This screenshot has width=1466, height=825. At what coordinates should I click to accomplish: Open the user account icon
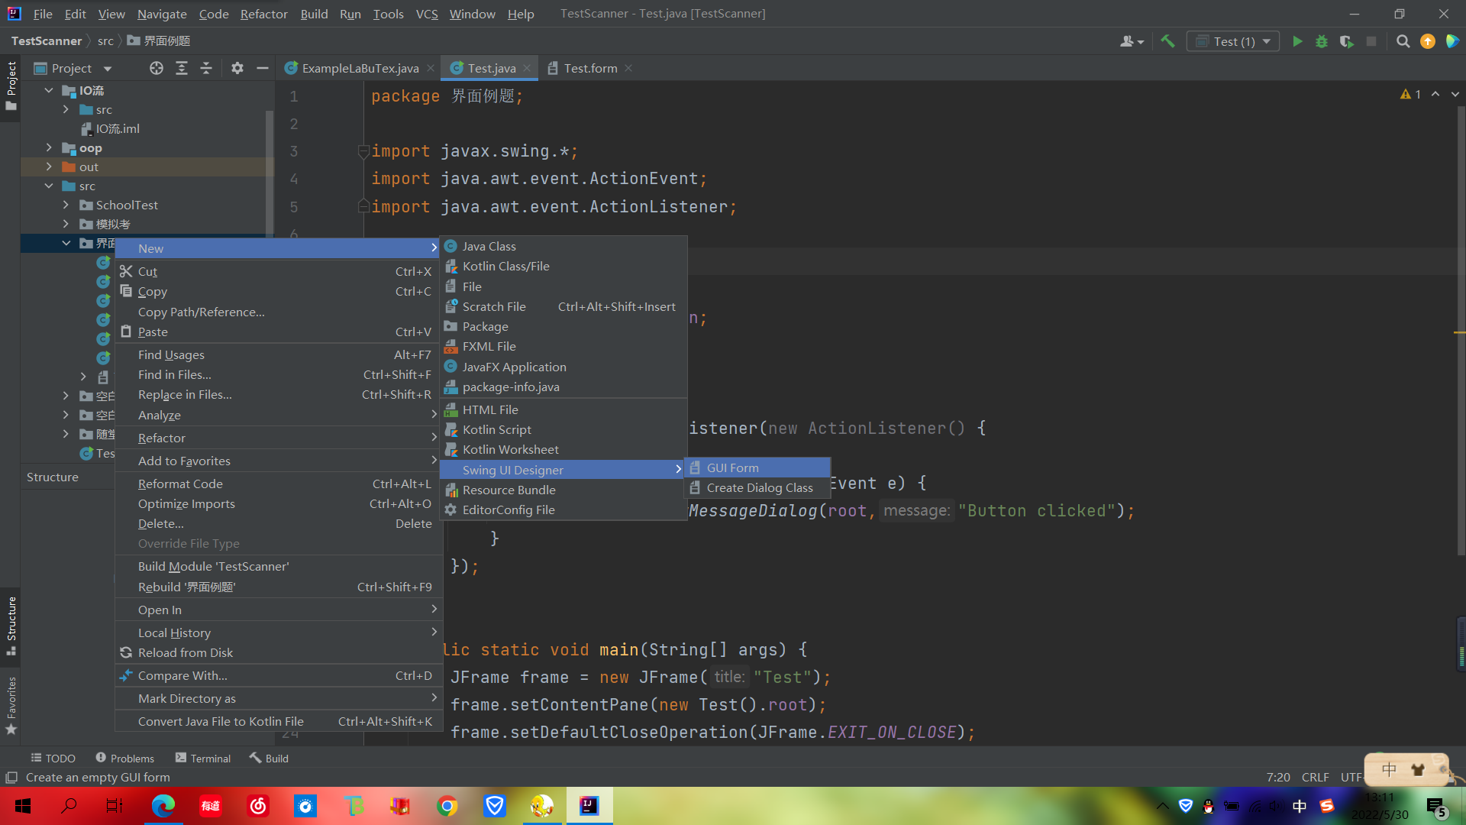pyautogui.click(x=1132, y=41)
